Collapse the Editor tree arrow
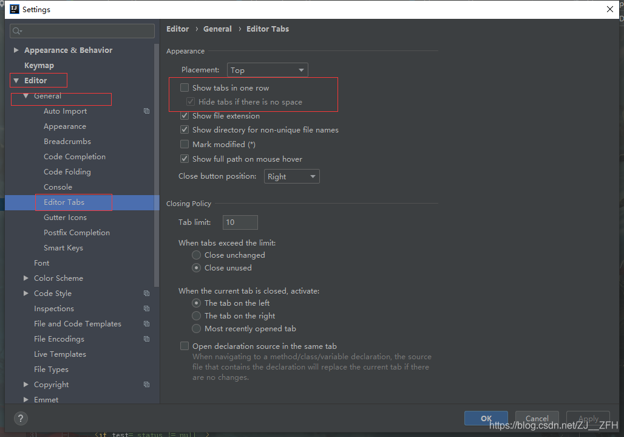 (16, 80)
